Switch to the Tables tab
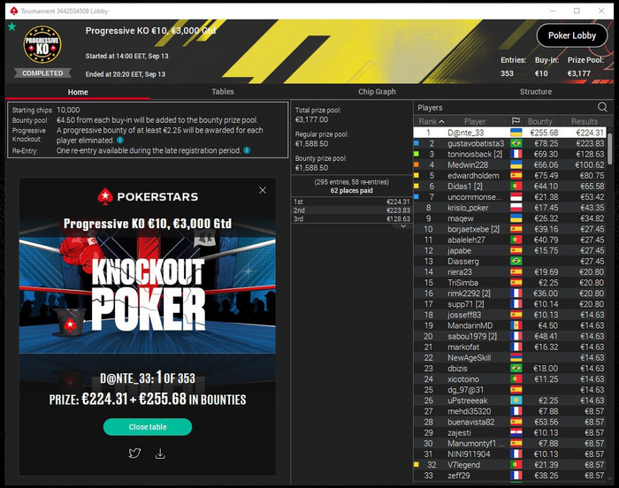 (x=223, y=92)
